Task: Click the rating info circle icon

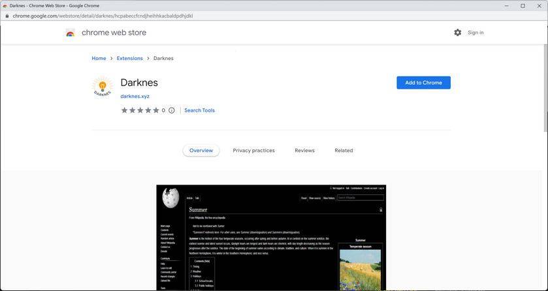Action: click(172, 110)
